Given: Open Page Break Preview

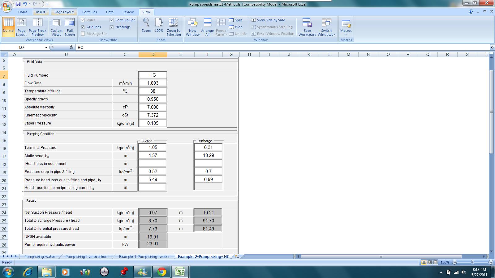Looking at the screenshot, I should click(37, 27).
